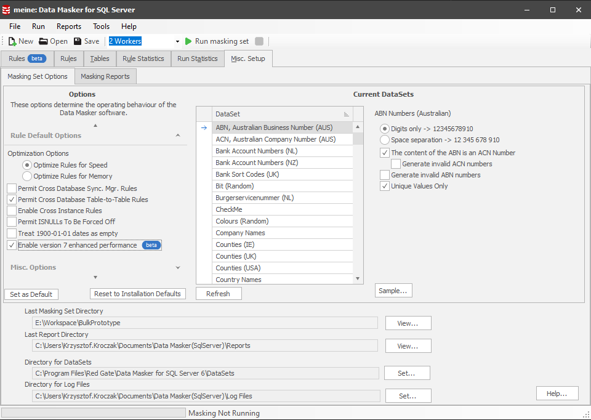The width and height of the screenshot is (591, 420).
Task: Select Optimize Rules for Memory option
Action: pyautogui.click(x=27, y=176)
